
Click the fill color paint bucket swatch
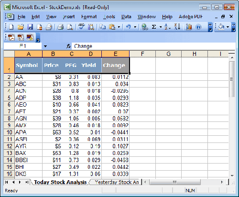click(221, 27)
